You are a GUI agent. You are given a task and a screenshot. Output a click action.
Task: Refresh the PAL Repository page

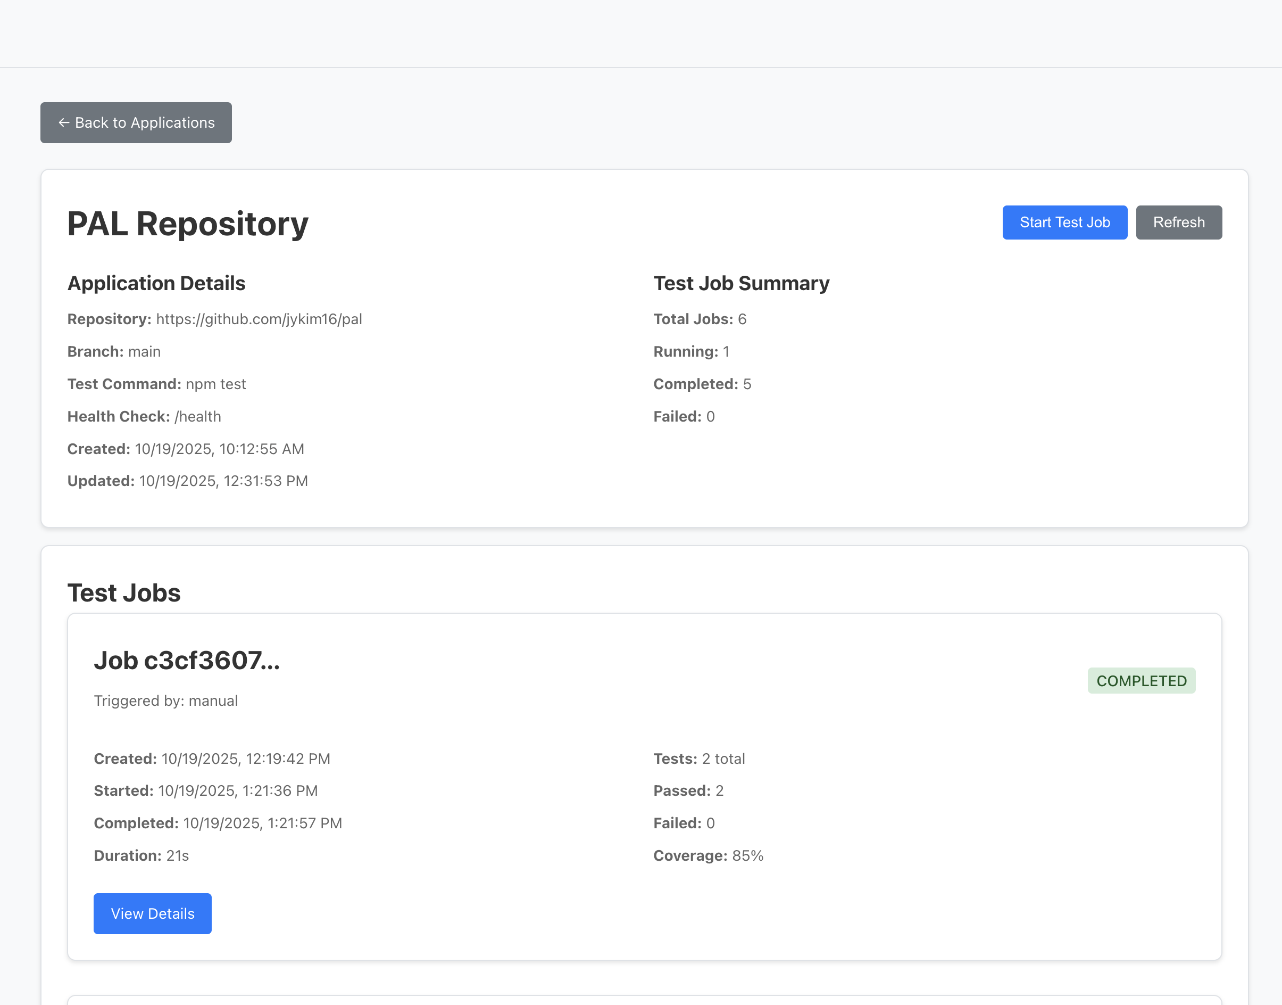(1178, 223)
